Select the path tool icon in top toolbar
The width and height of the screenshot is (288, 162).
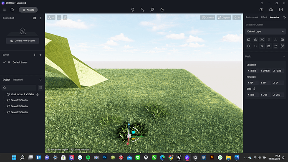tap(142, 10)
